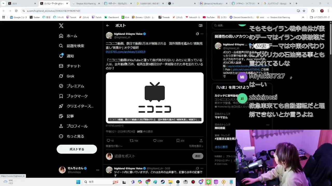
Task: Open the YouTube bookmark
Action: point(209,17)
